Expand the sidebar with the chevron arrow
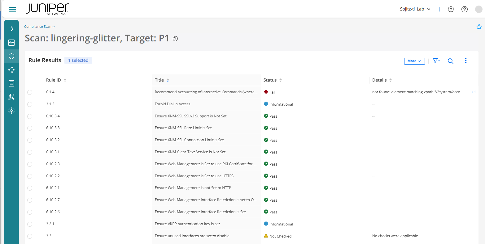Viewport: 485px width, 244px height. tap(12, 29)
